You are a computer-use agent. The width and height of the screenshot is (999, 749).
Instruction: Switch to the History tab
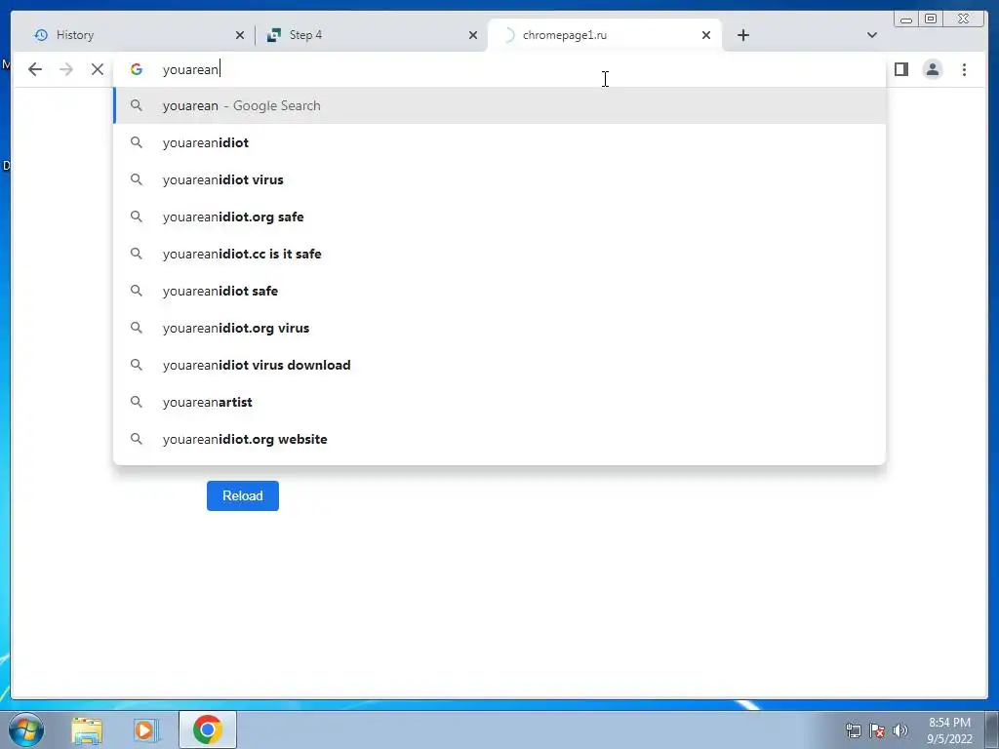tap(134, 35)
